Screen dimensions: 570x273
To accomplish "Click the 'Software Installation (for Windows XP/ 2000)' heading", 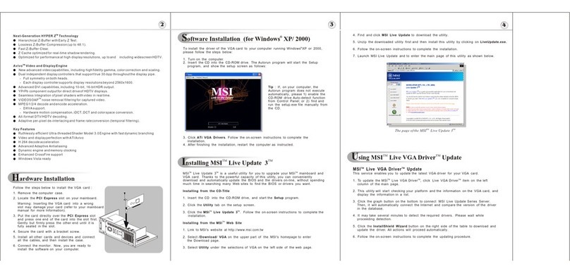I will (246, 39).
